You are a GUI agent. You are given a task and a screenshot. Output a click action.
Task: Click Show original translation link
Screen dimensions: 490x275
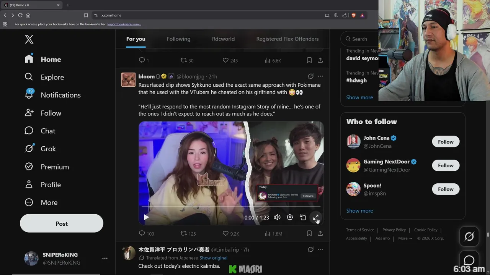pyautogui.click(x=213, y=258)
